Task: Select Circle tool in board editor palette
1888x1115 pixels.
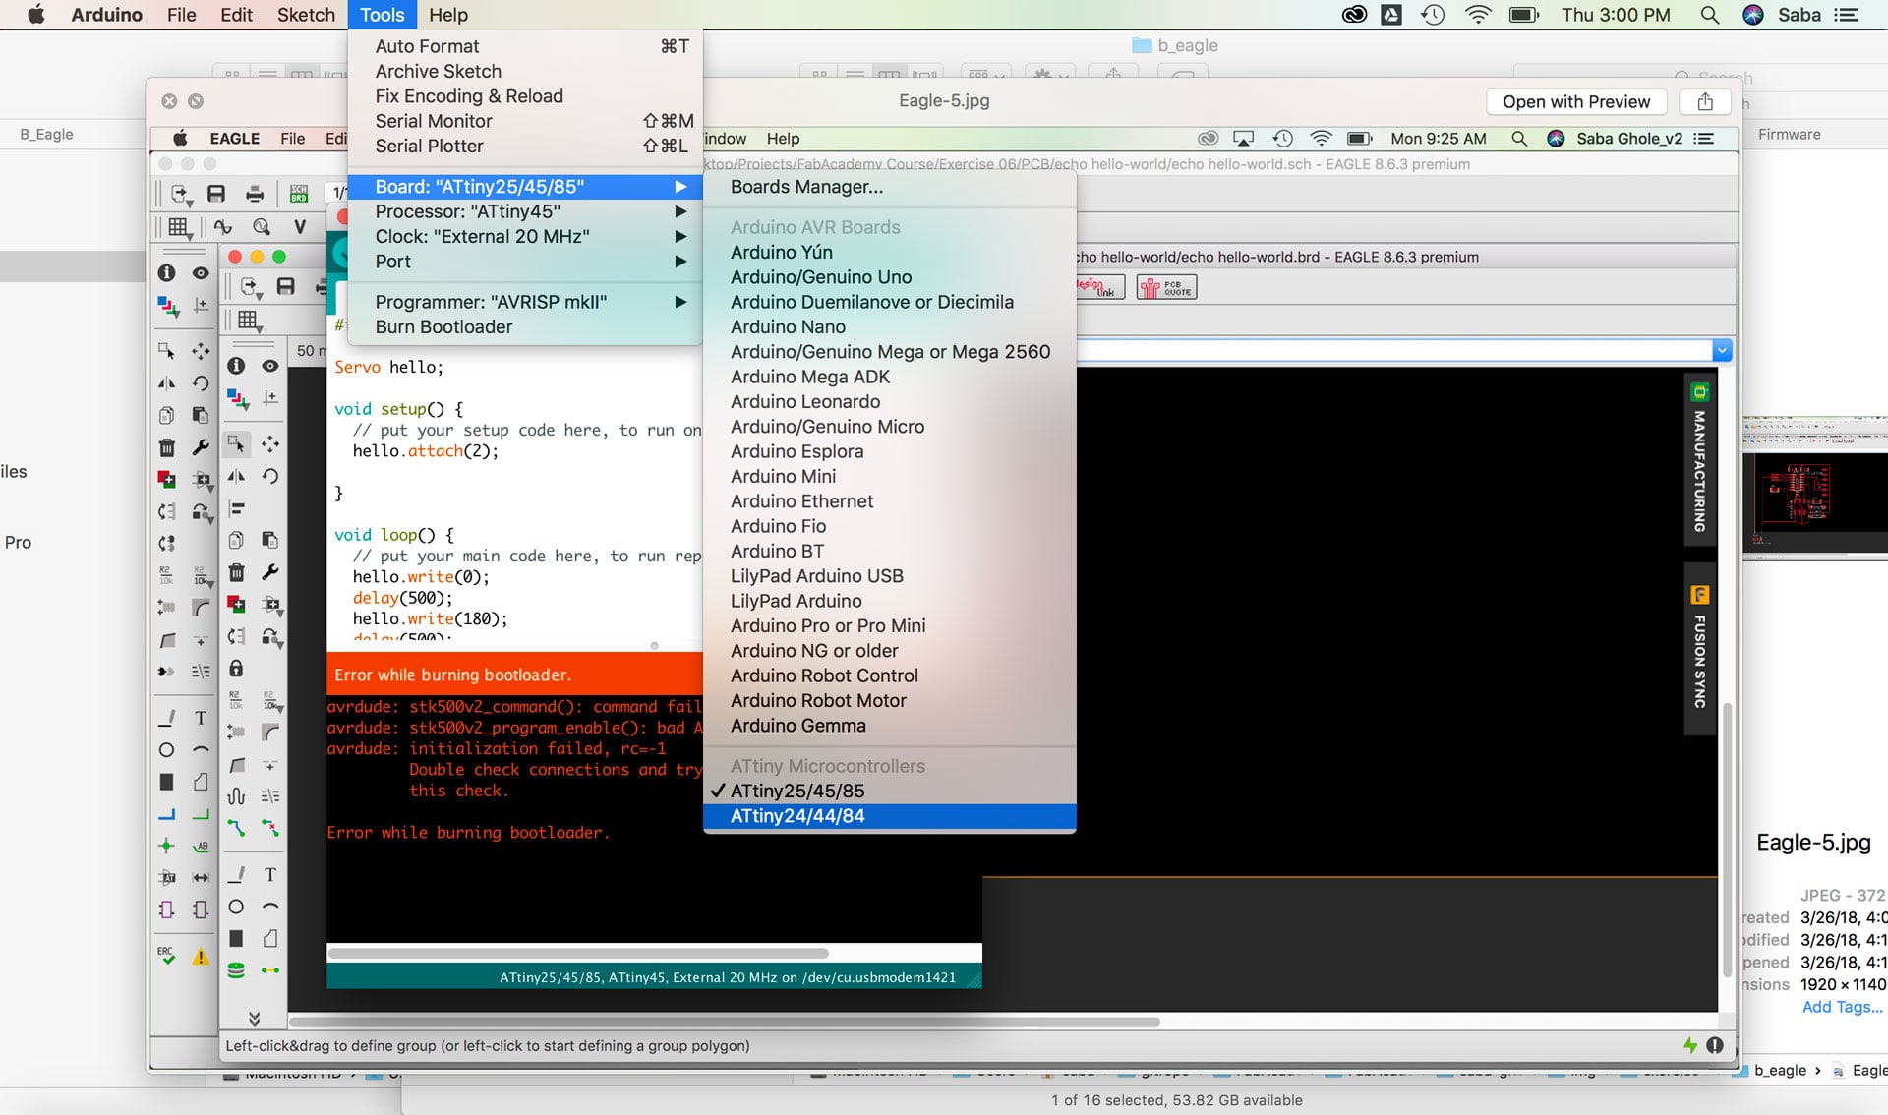Action: pos(236,907)
